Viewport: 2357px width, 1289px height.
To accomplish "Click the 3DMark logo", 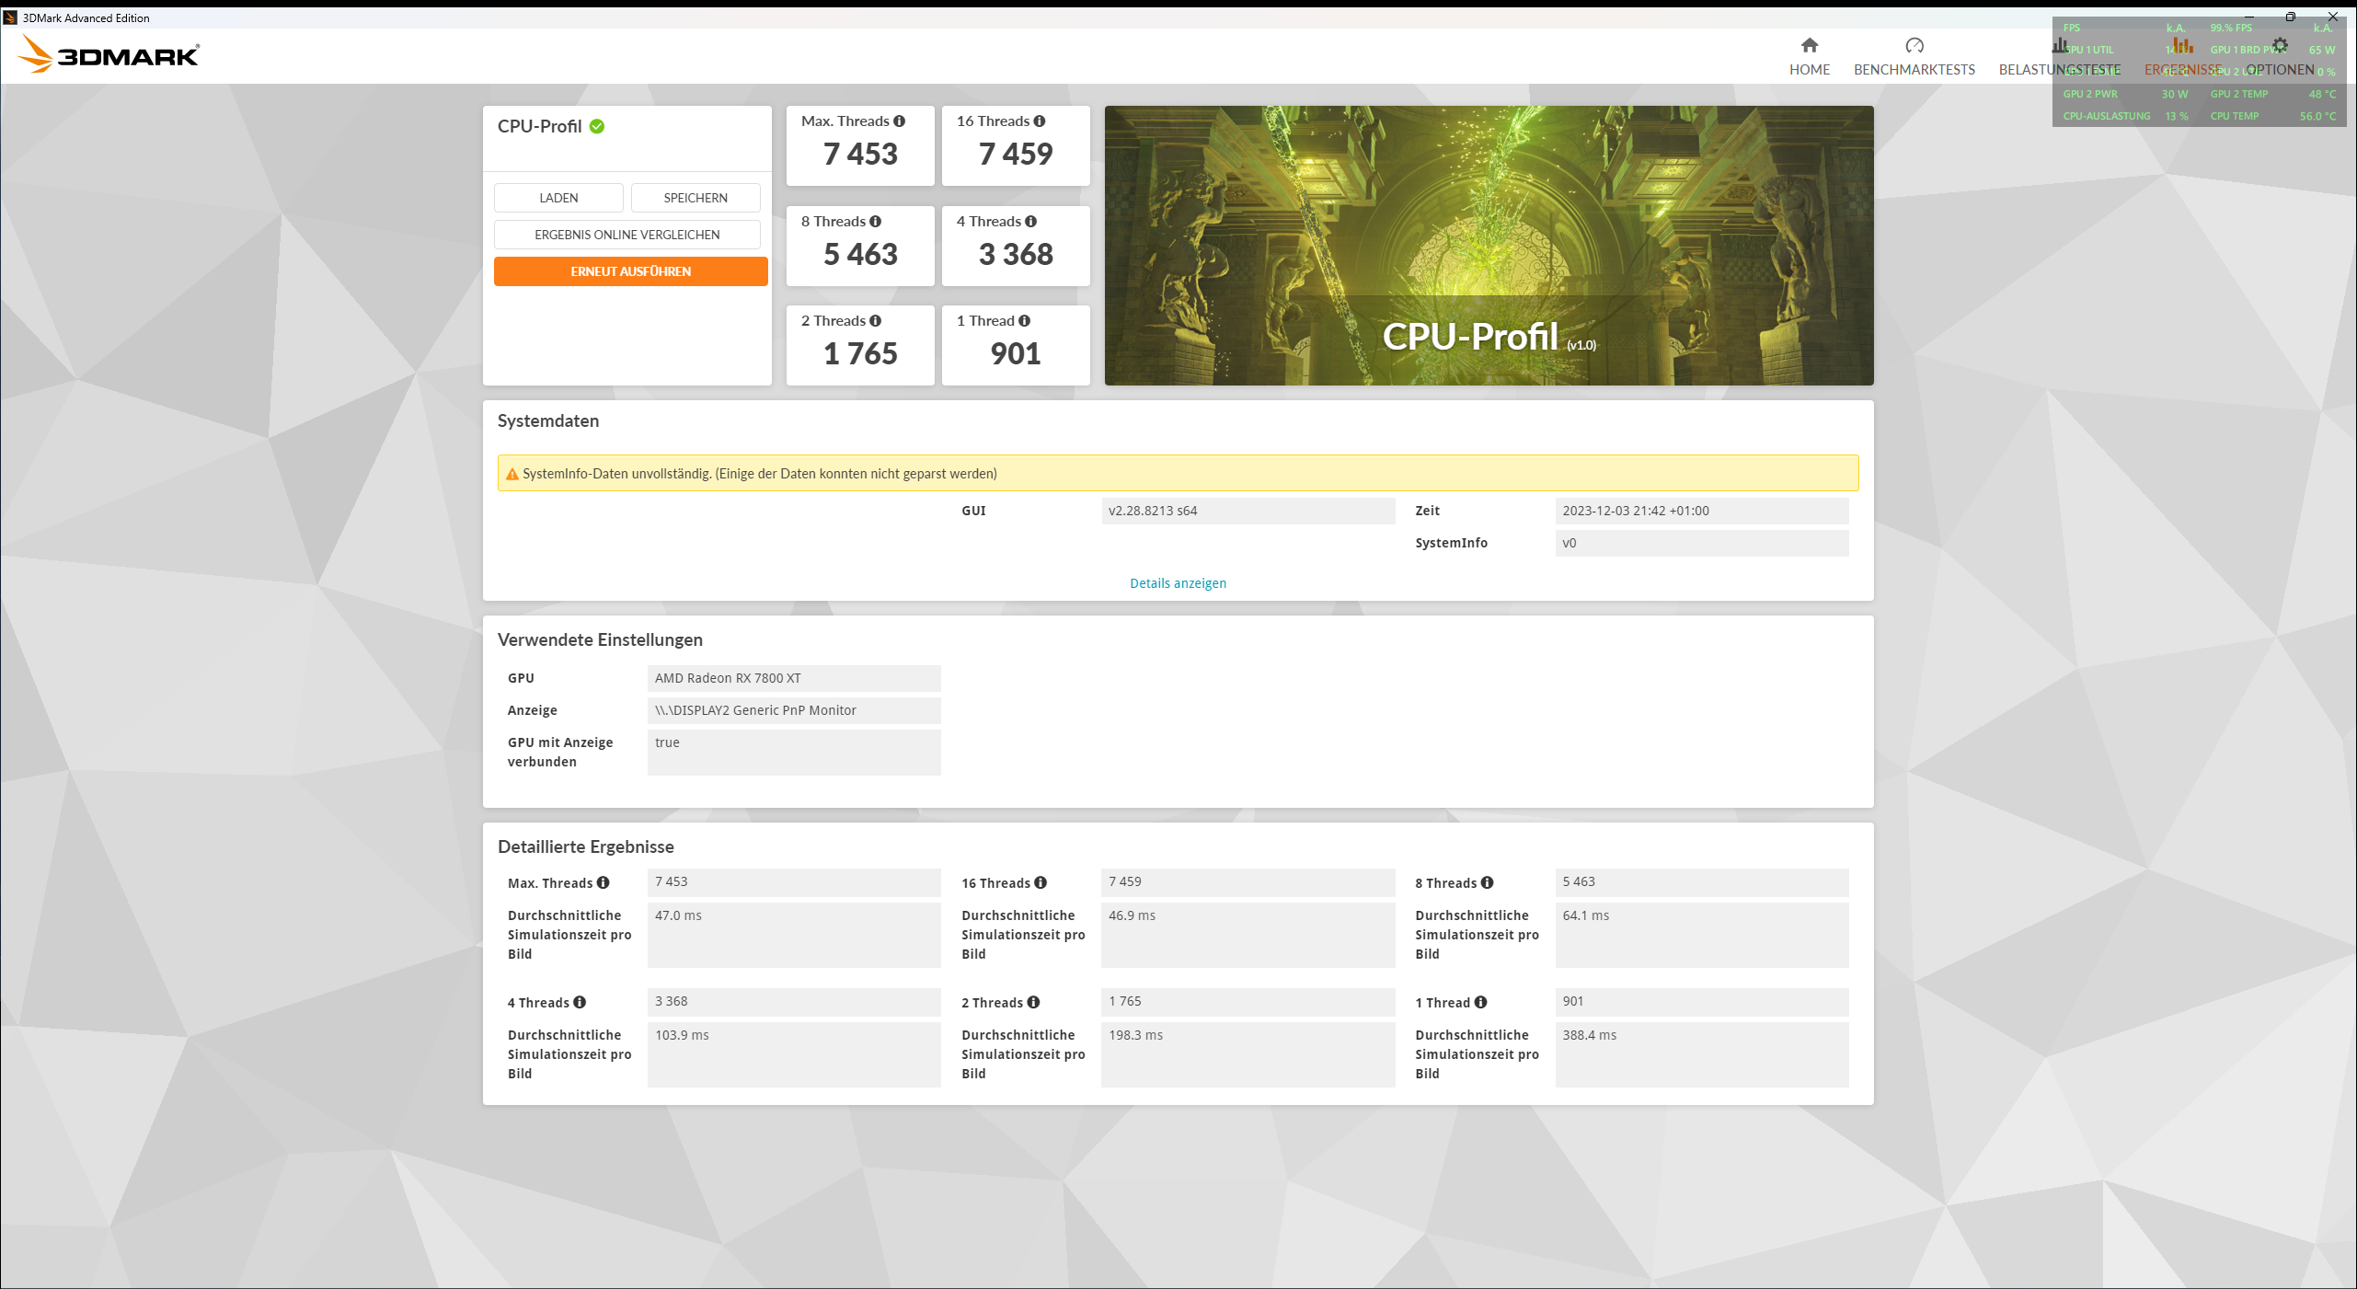I will click(109, 54).
